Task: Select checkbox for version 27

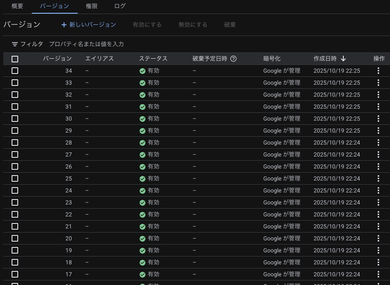Action: (15, 154)
